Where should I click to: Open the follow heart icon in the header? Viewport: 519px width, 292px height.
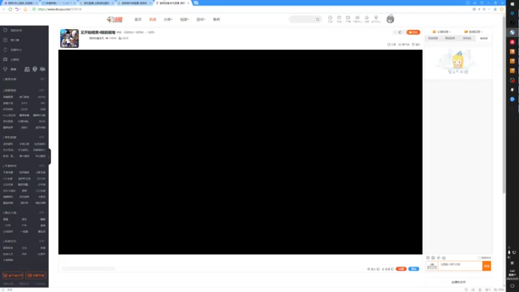click(x=339, y=19)
